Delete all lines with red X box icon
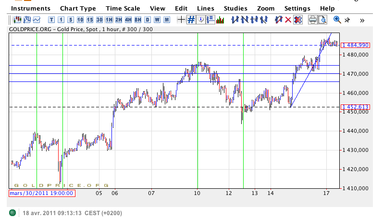 [298, 20]
